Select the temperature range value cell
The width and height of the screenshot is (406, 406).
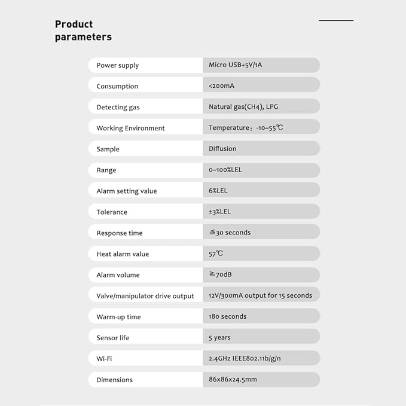pyautogui.click(x=246, y=128)
